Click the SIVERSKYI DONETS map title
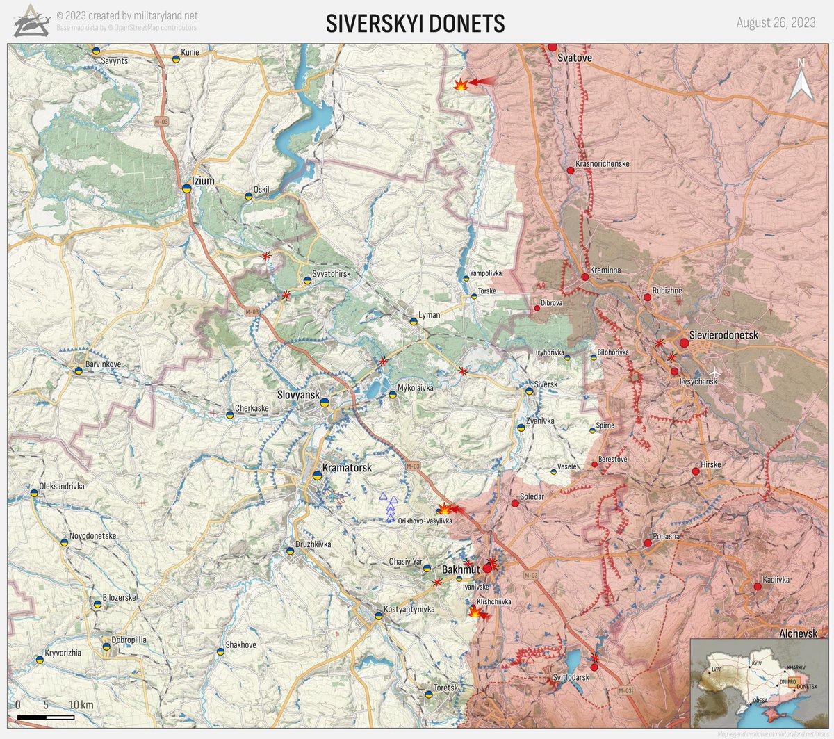 pos(416,24)
